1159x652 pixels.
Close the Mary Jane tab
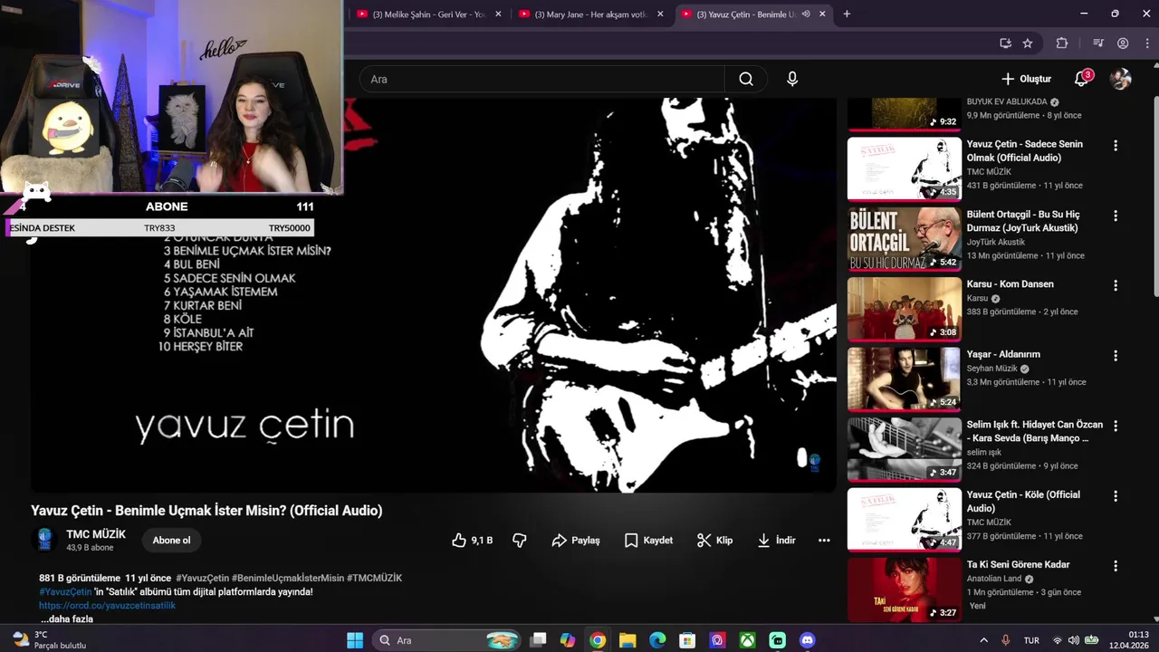point(660,14)
